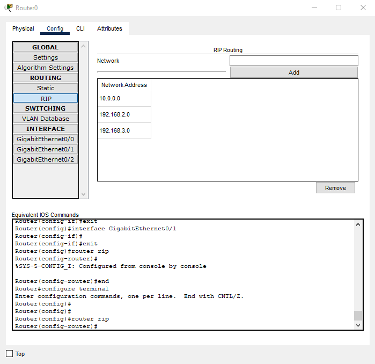
Task: Select the 192.168.3.0 network entry
Action: pos(124,130)
